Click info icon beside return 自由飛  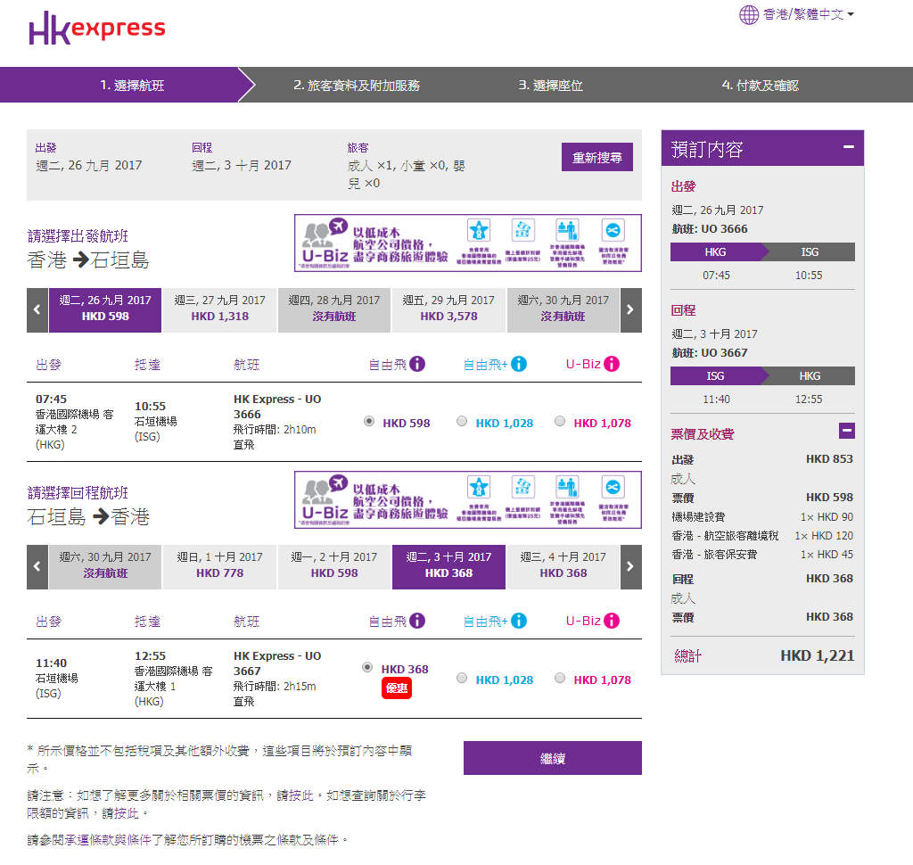point(417,621)
